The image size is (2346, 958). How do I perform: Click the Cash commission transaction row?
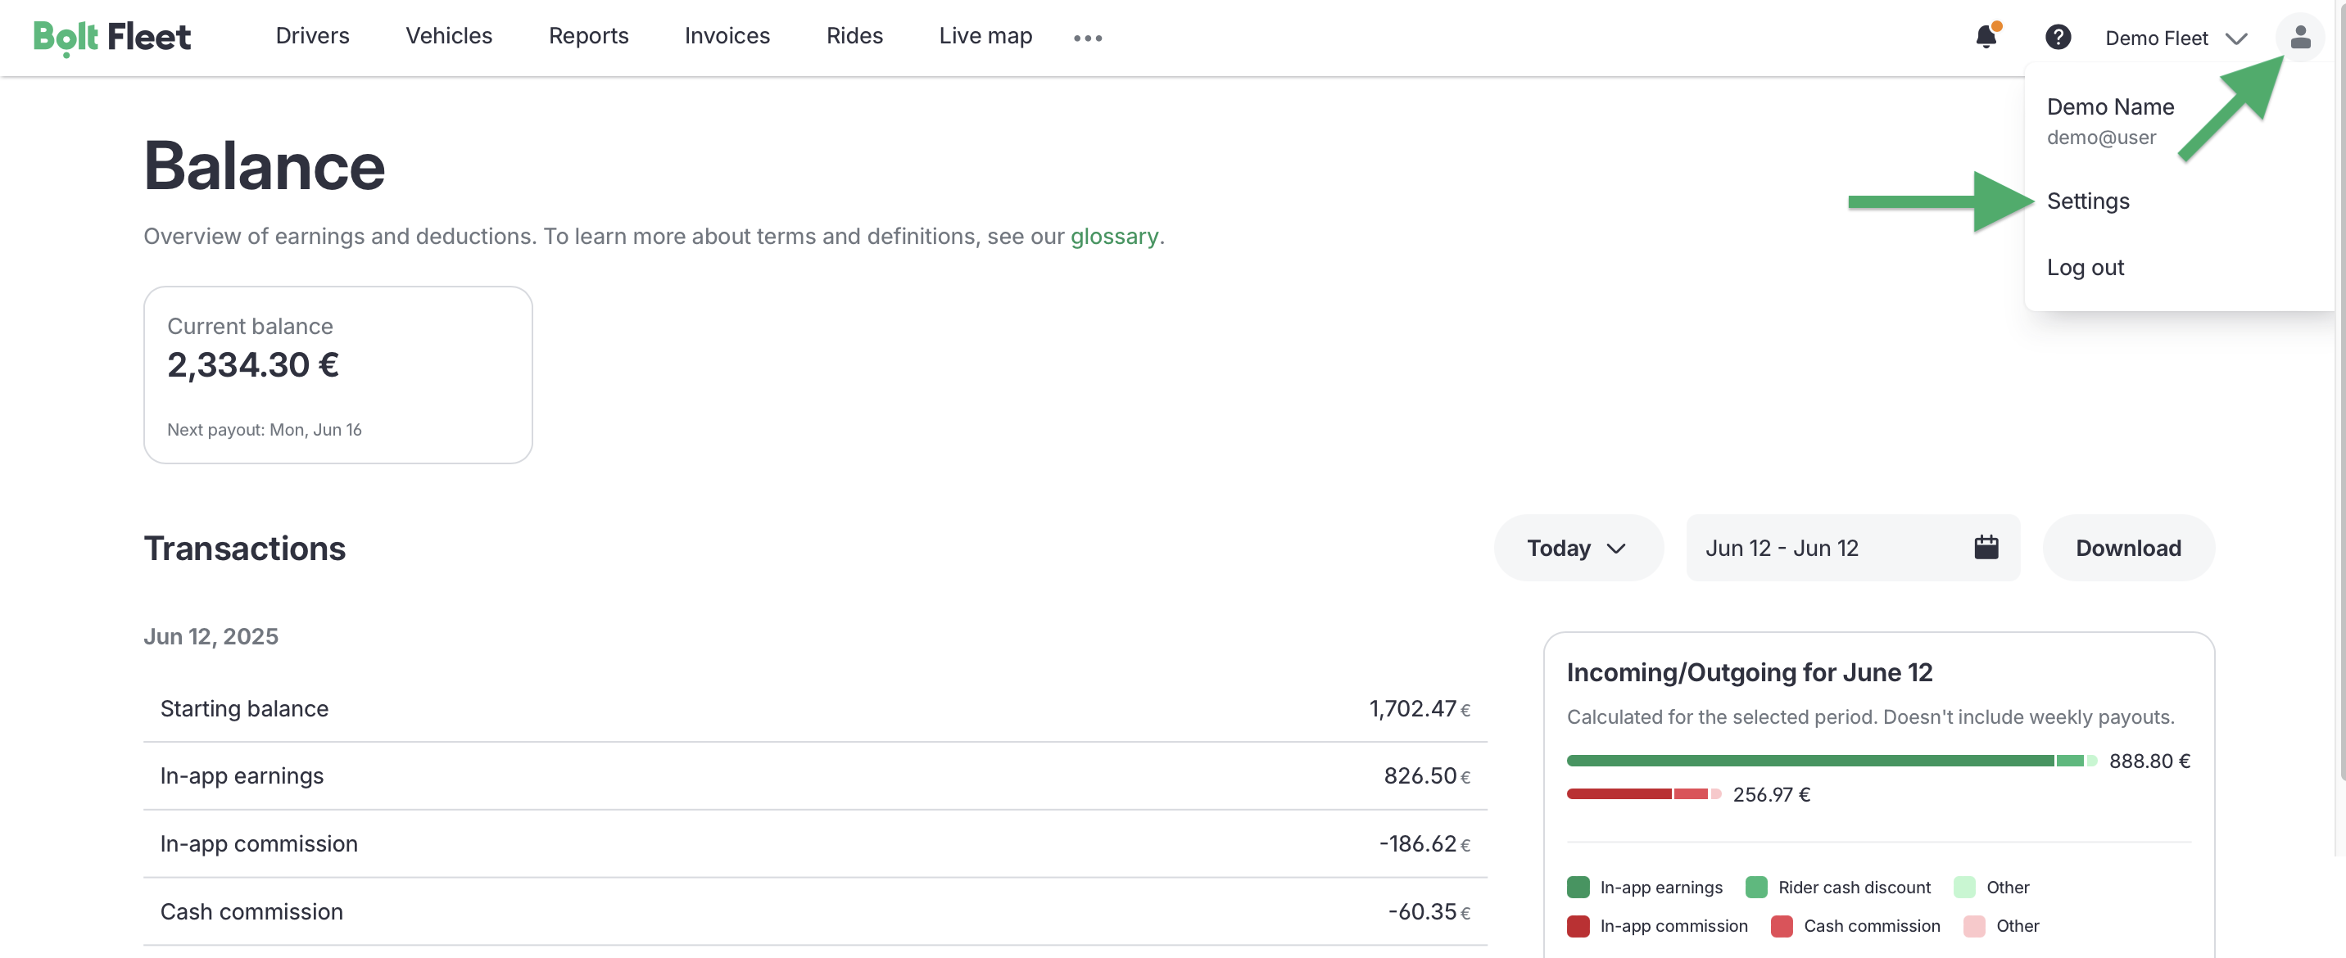pos(815,911)
